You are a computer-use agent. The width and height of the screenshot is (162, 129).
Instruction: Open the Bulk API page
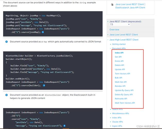point(119,78)
